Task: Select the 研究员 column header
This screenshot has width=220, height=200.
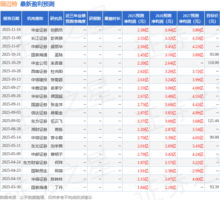Action: [x=56, y=19]
